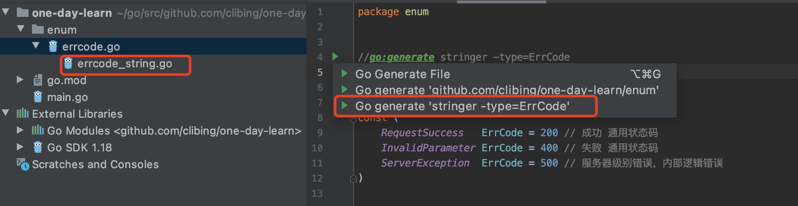
Task: Run Go generate for one-day-learn/enum package
Action: [507, 90]
